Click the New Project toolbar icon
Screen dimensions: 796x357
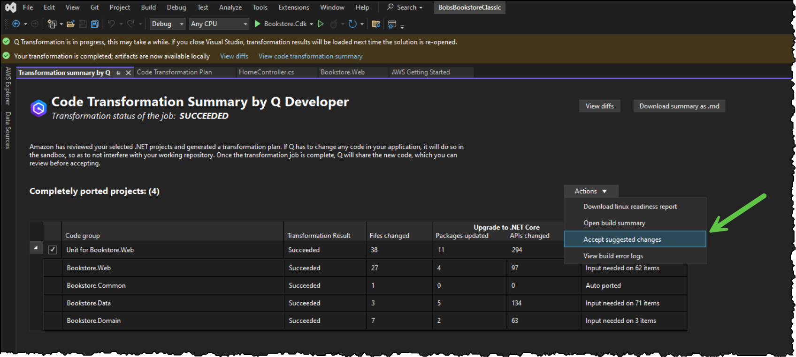tap(52, 24)
